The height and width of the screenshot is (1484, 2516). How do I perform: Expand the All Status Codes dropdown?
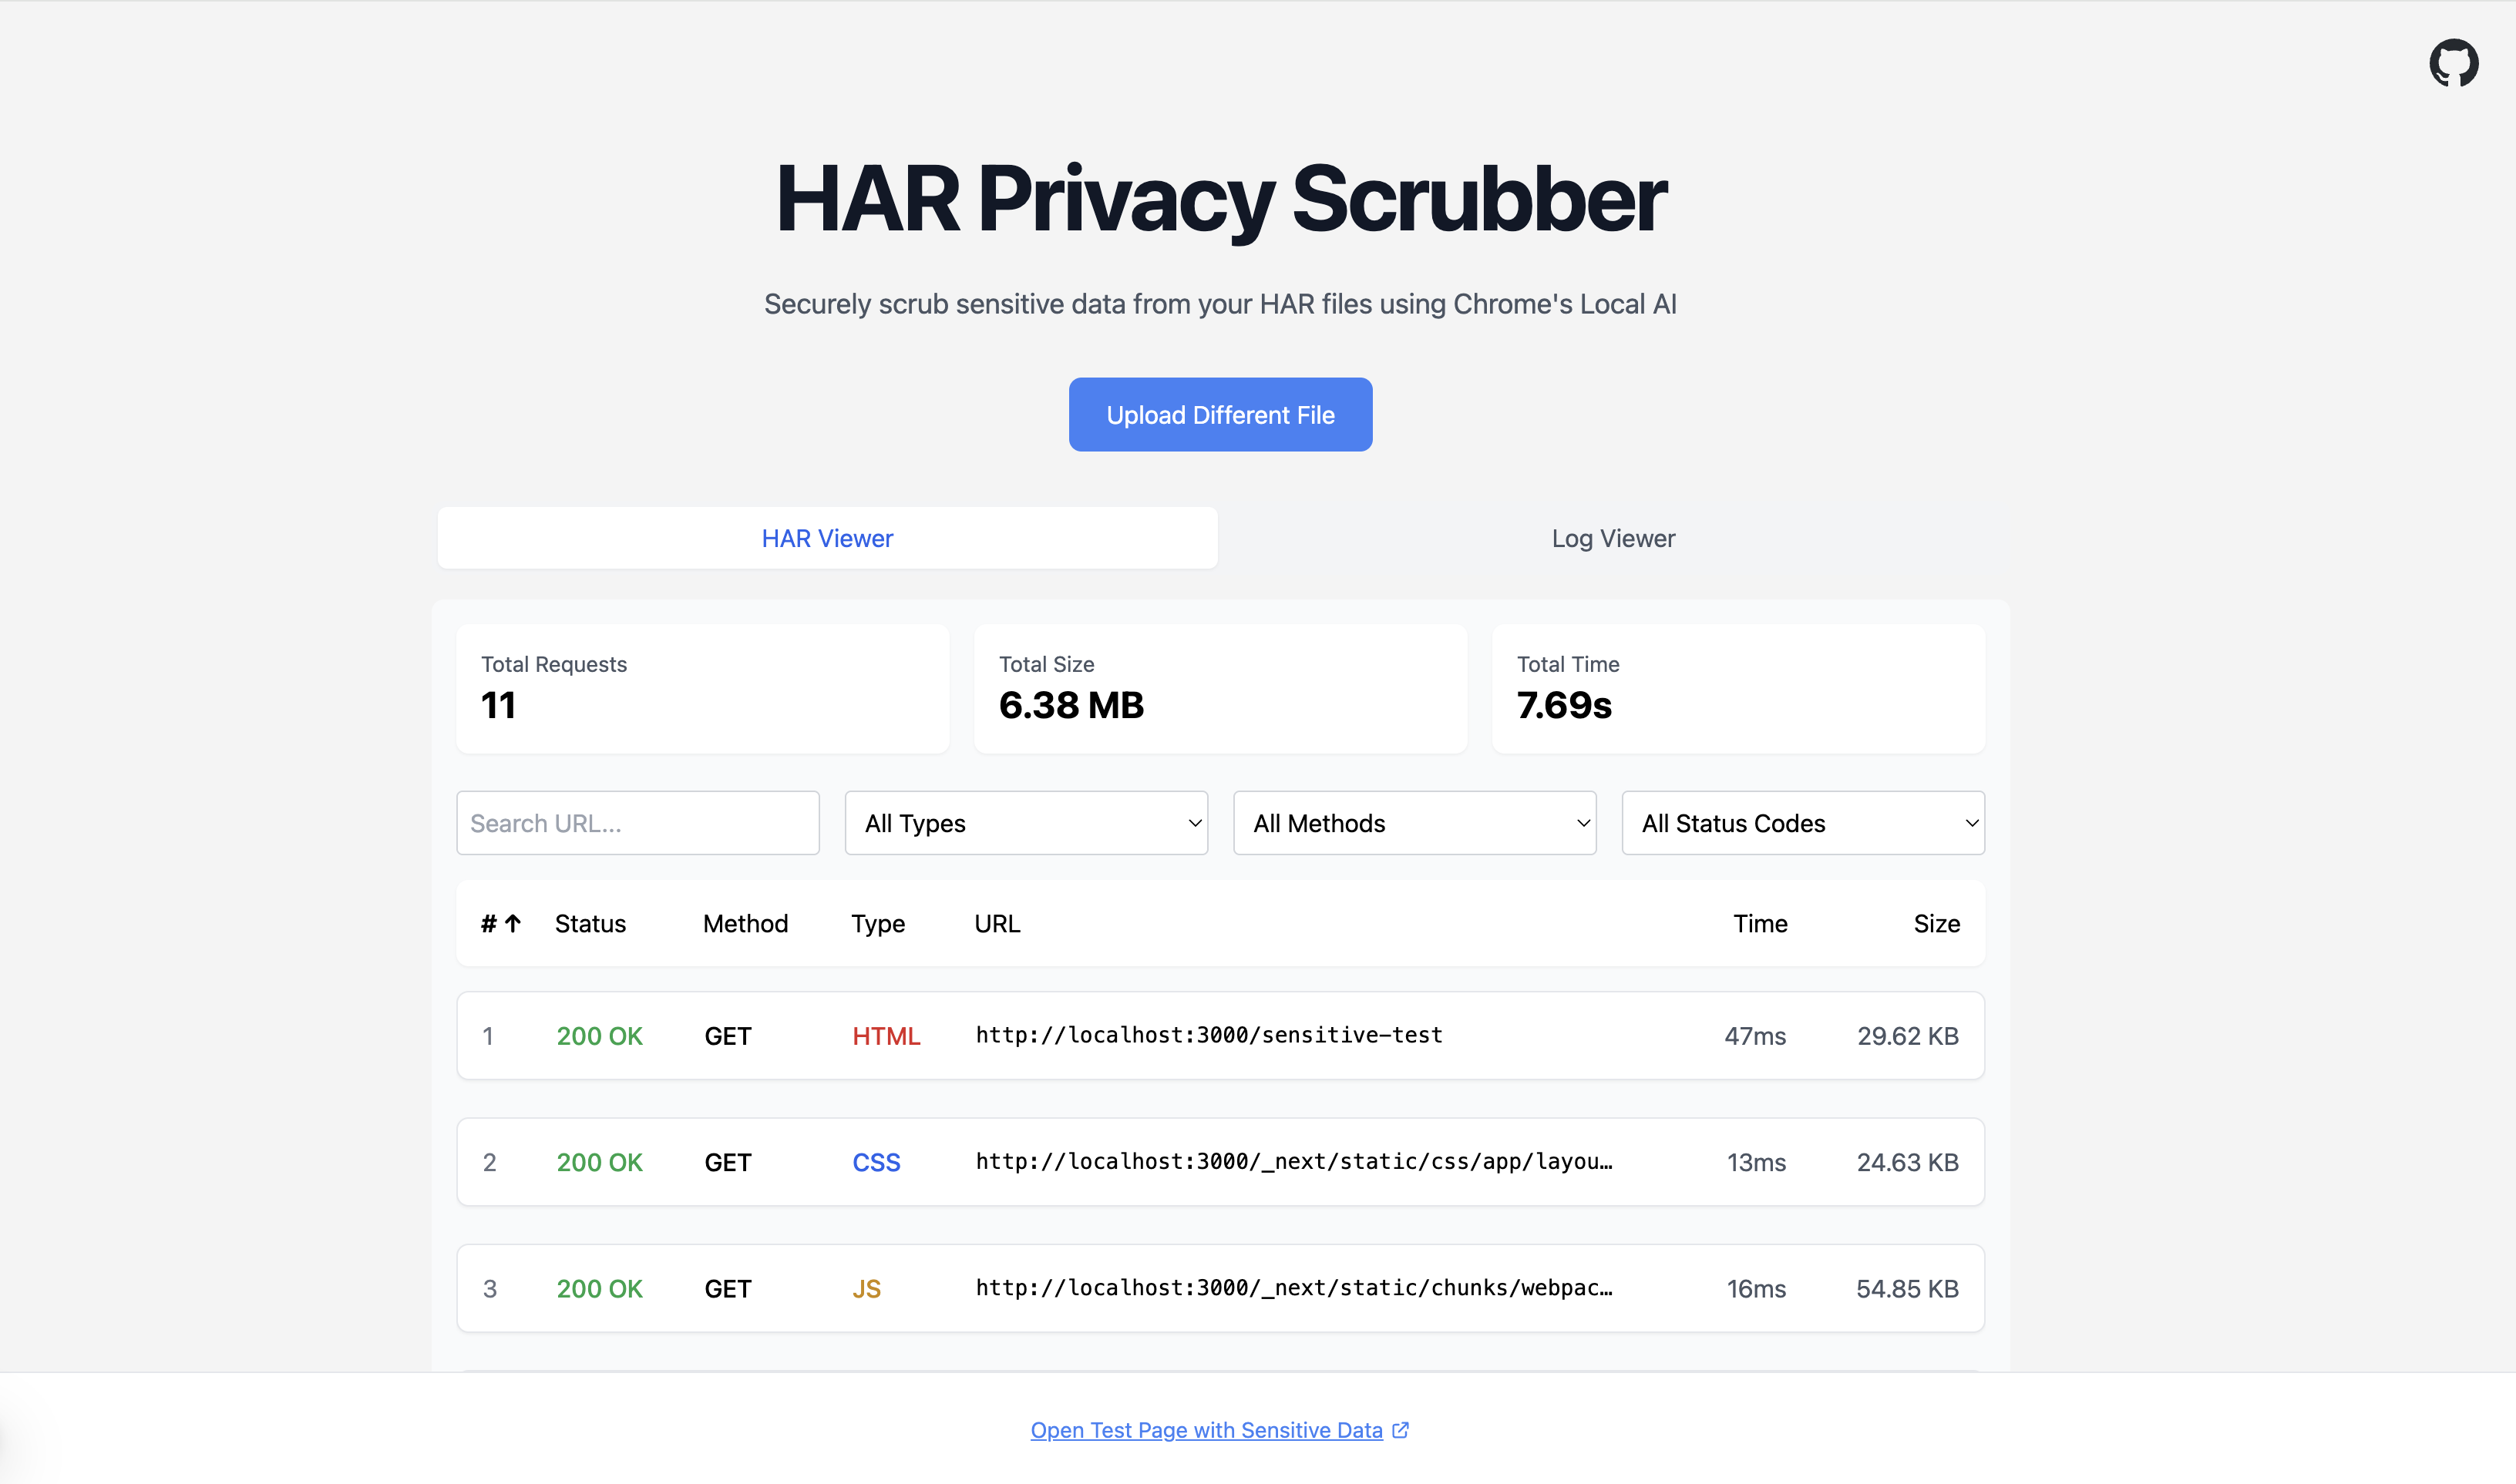(x=1801, y=823)
